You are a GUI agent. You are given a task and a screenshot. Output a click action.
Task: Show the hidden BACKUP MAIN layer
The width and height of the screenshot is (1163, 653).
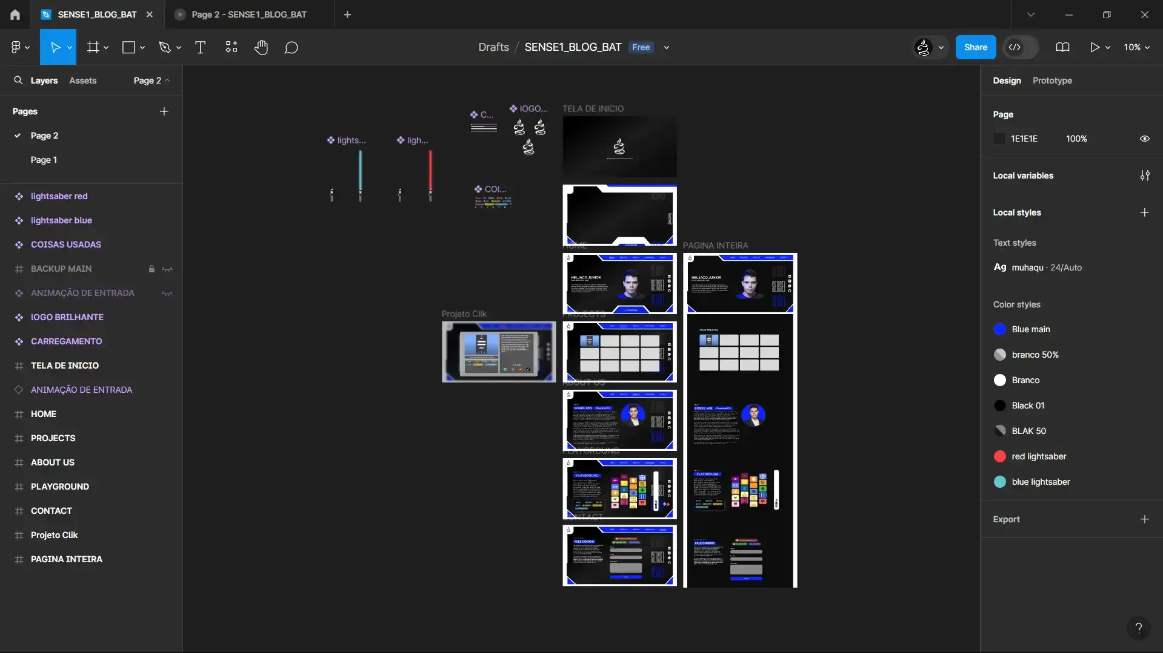tap(167, 269)
